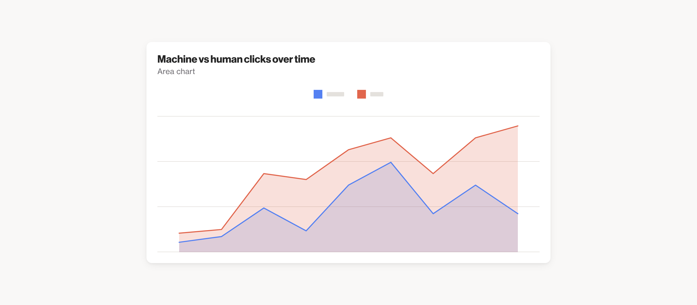Select the red line's first sharp-rise vertex
The image size is (697, 305).
click(x=264, y=173)
